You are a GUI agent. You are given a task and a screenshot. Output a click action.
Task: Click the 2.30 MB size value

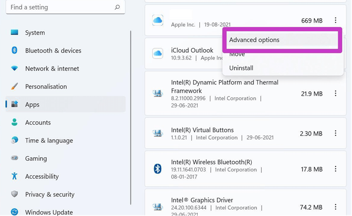(x=311, y=134)
